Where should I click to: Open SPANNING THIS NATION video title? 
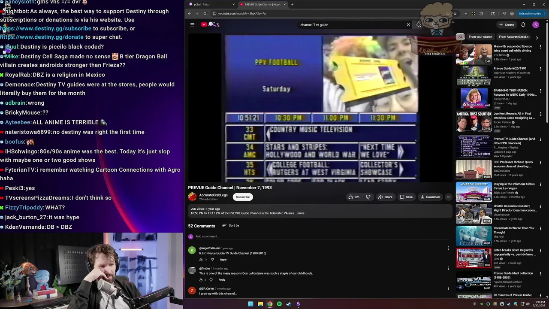[515, 93]
